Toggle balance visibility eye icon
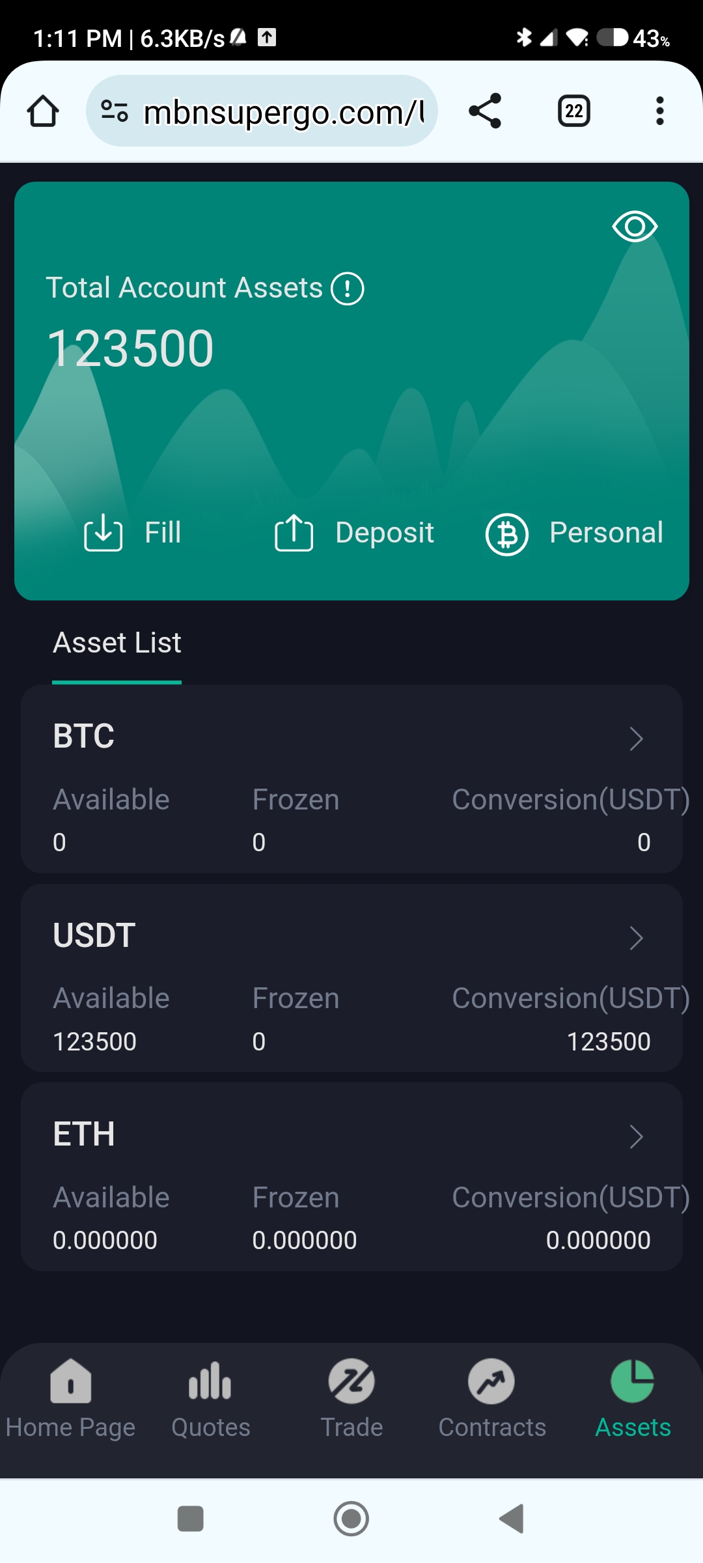Image resolution: width=703 pixels, height=1563 pixels. 635,227
